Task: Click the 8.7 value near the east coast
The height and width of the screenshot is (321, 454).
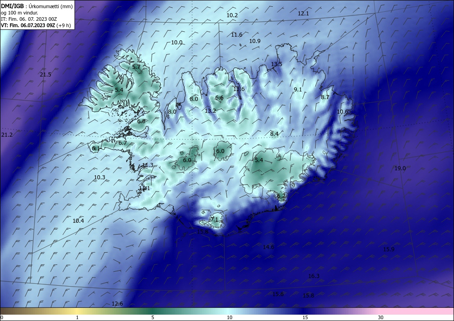Action: click(325, 97)
